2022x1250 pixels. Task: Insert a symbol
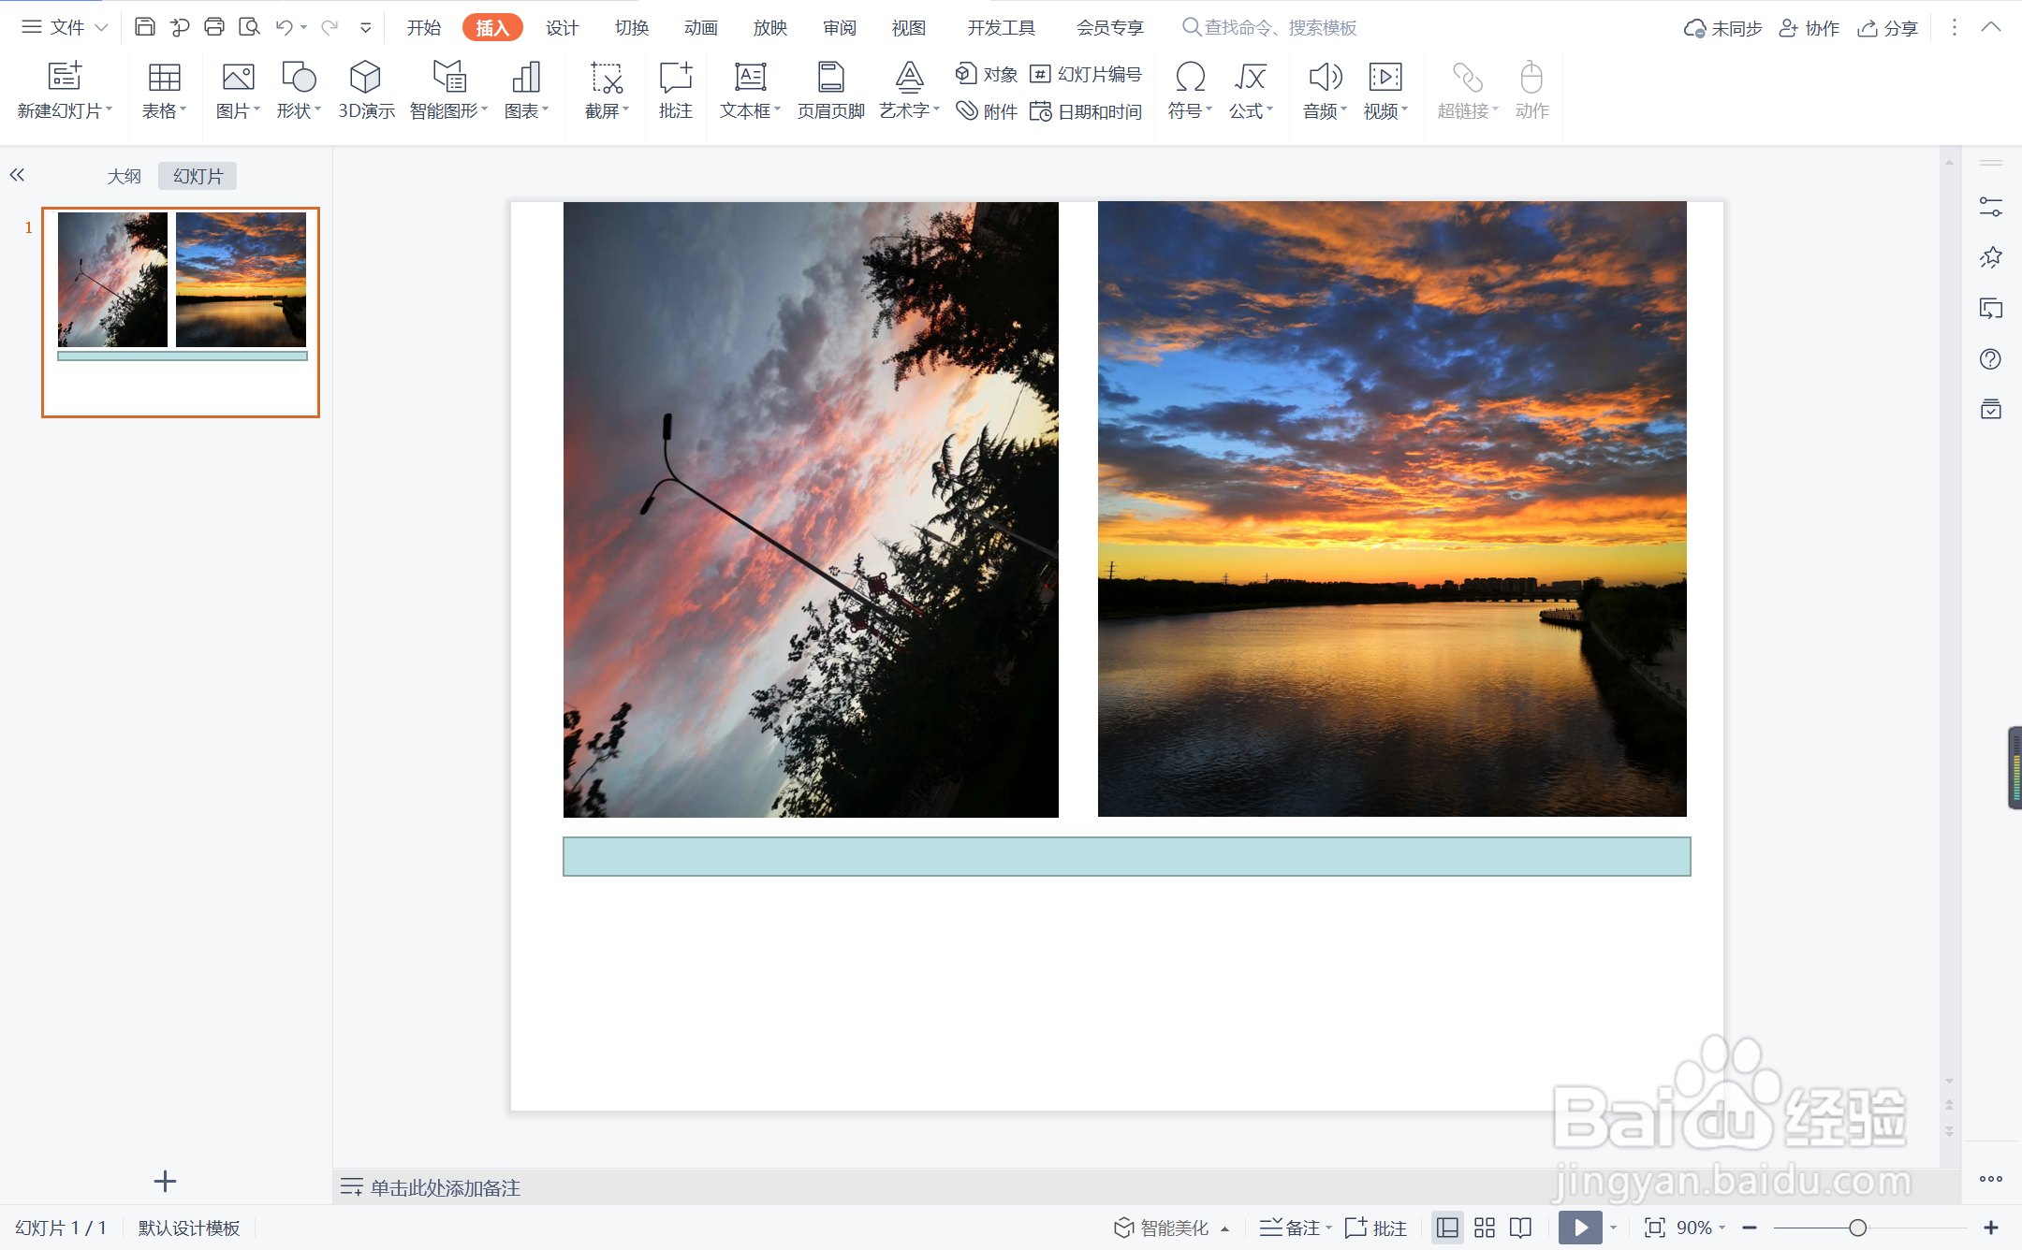[1190, 91]
